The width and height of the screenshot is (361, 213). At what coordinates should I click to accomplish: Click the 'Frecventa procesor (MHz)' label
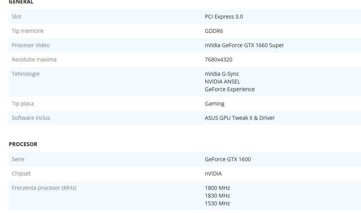44,188
